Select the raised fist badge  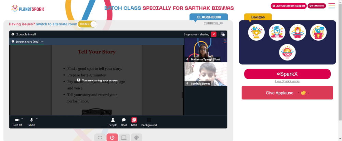277,32
